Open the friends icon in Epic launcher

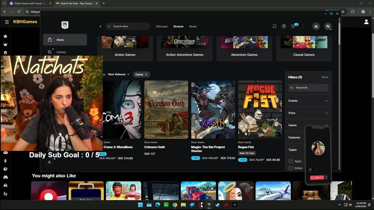316,26
